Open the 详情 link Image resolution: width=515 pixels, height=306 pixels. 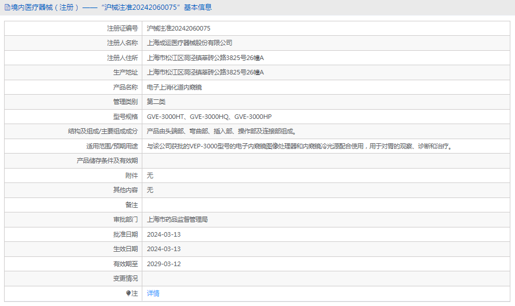tap(153, 293)
